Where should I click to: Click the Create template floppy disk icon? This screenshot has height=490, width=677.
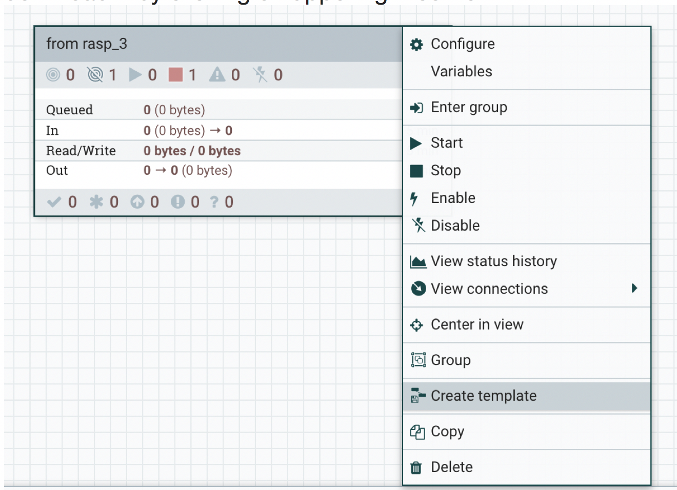point(417,396)
